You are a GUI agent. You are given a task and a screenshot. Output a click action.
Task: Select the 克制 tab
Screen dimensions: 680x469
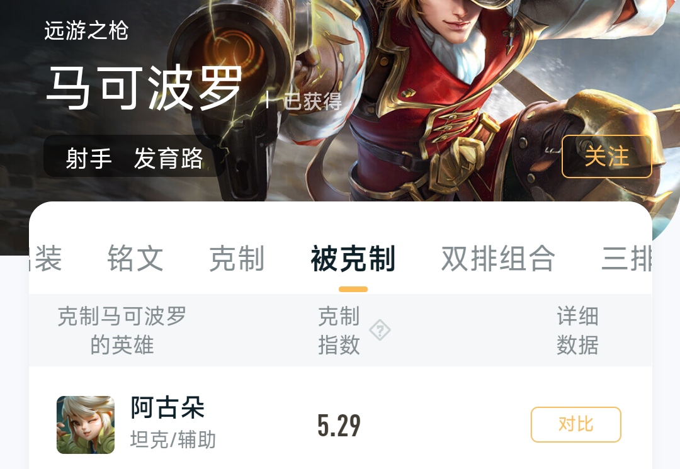[x=237, y=258]
